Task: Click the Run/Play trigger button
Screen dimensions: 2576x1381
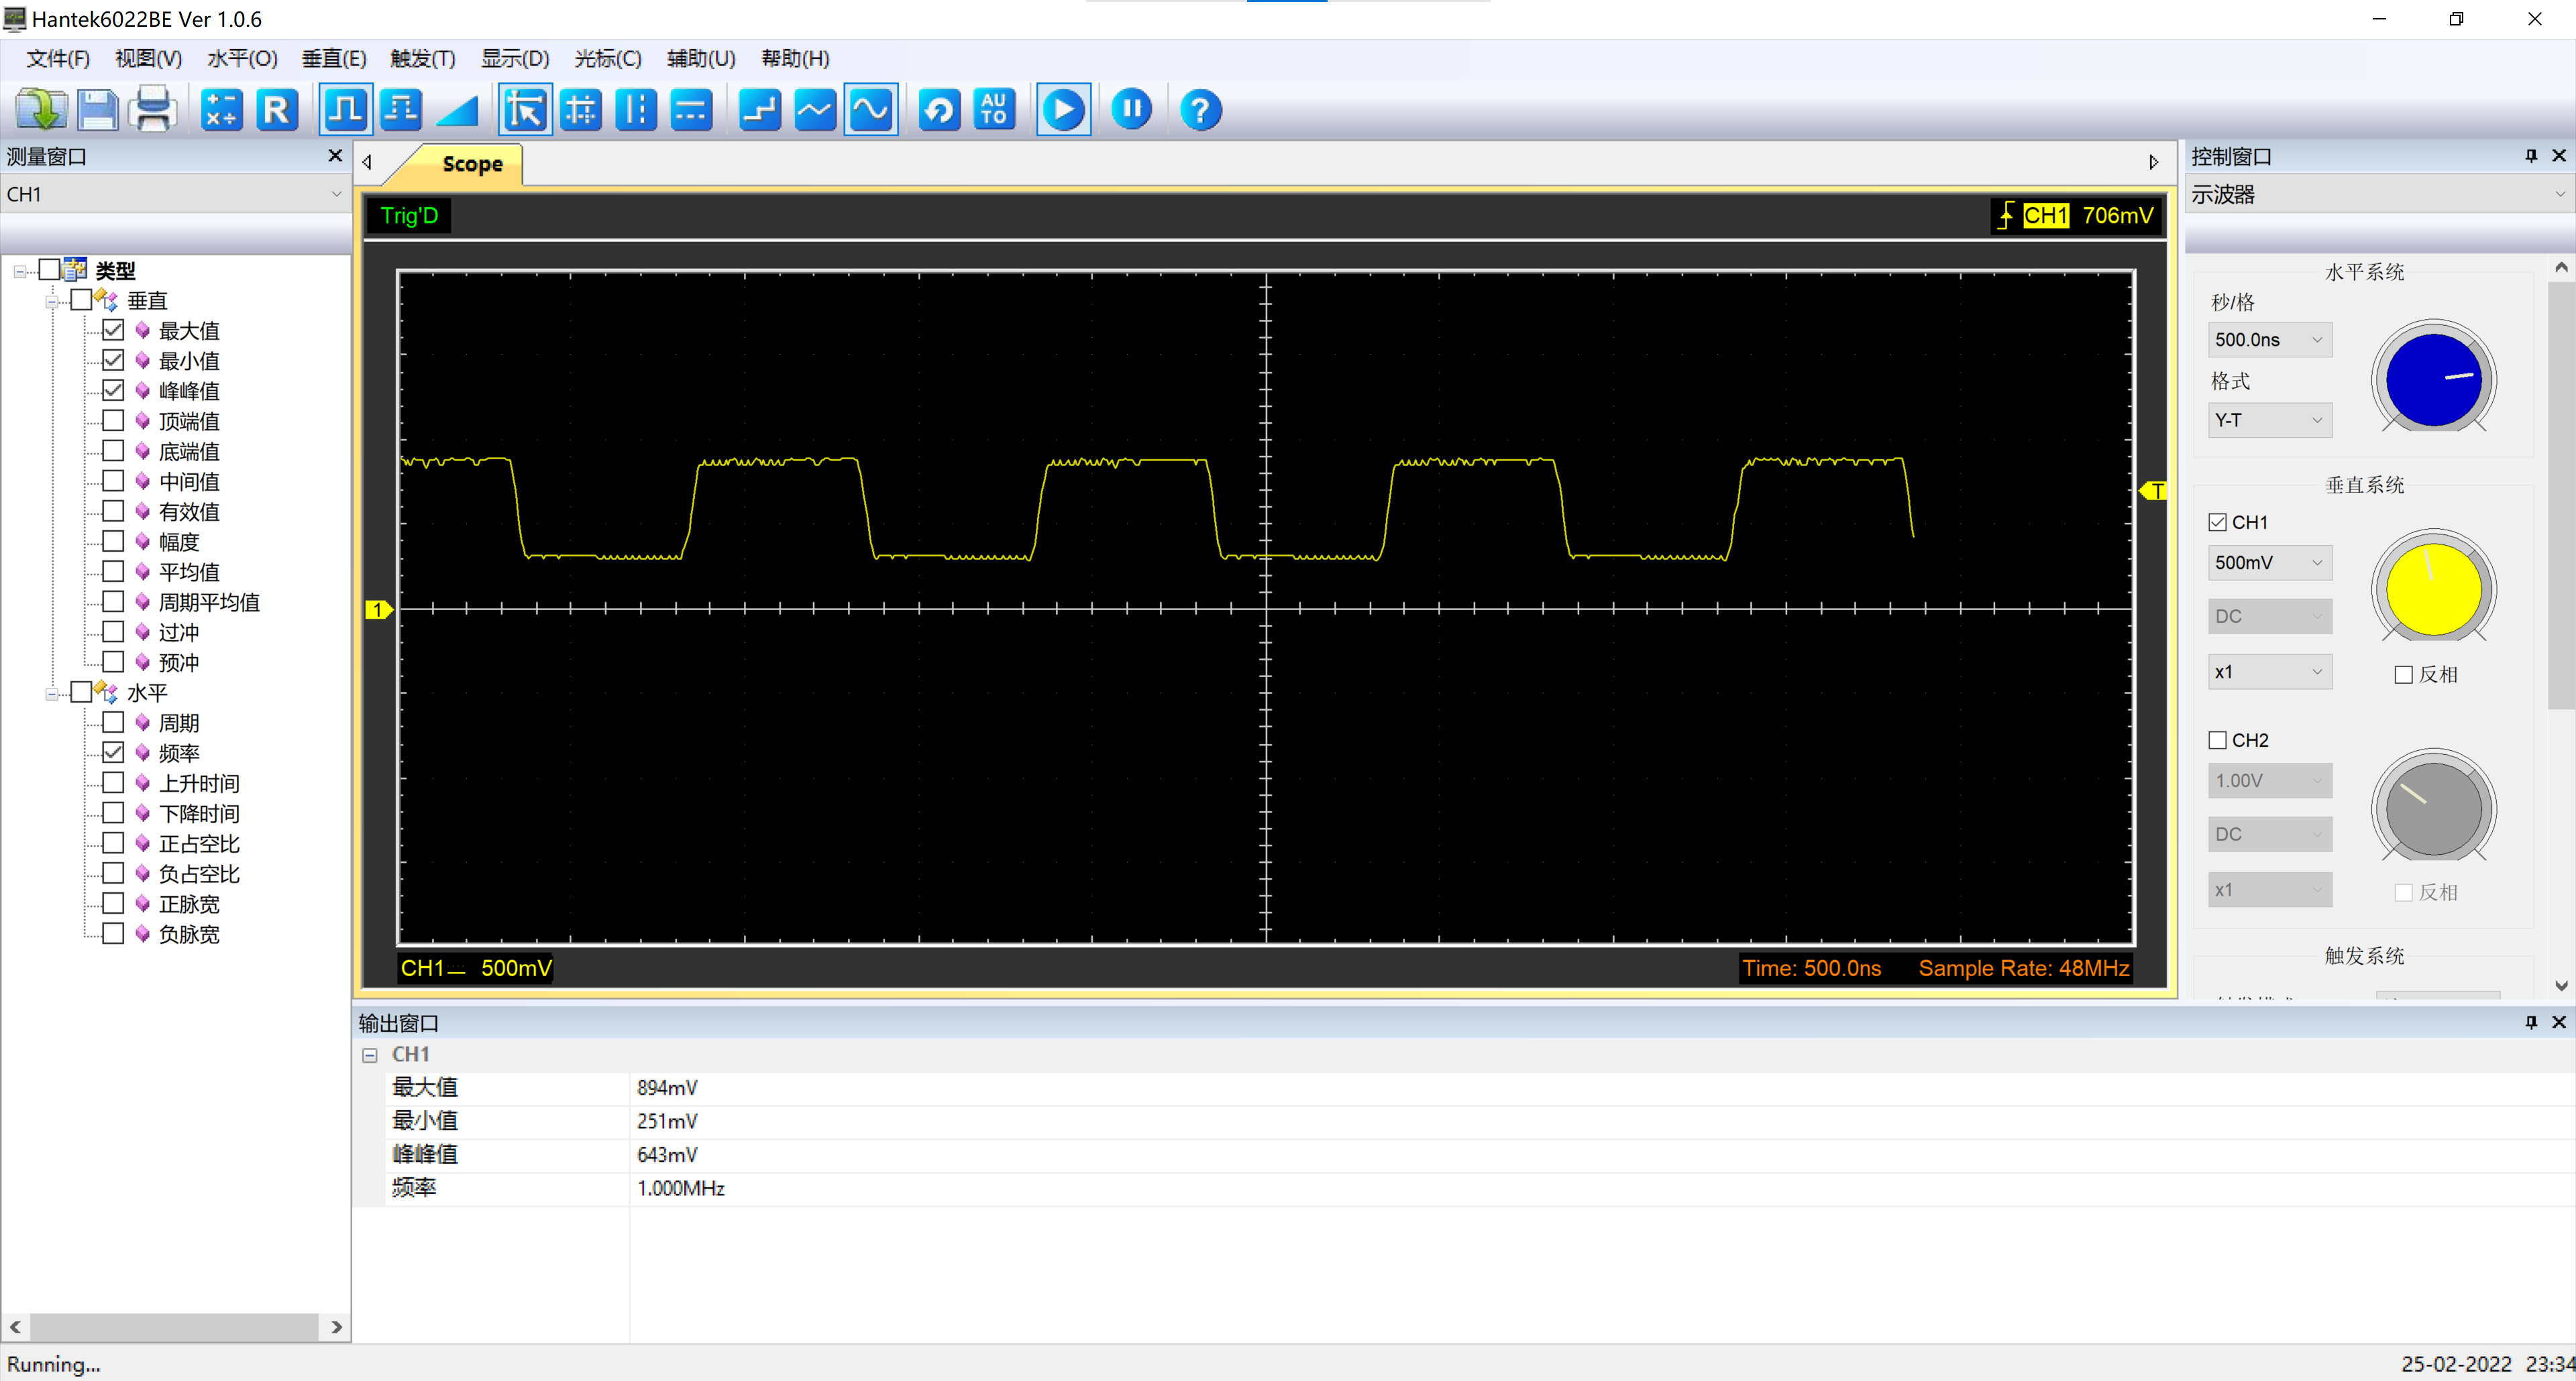Action: [1065, 109]
